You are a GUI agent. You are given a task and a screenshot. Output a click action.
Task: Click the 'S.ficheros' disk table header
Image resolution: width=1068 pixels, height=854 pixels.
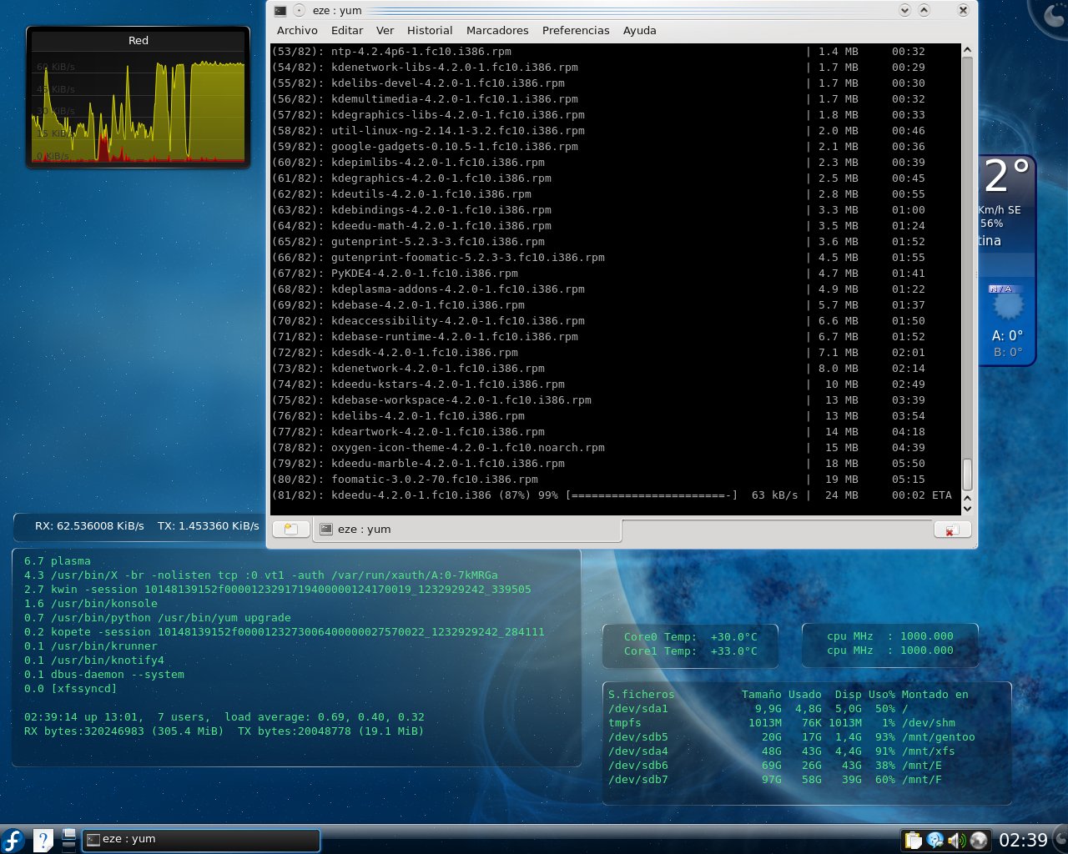641,695
